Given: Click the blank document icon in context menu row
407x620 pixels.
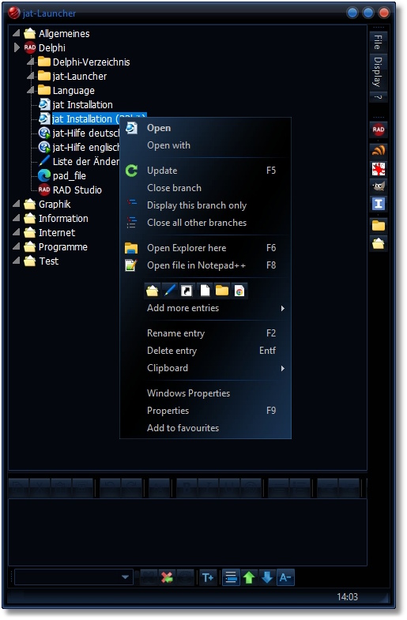Looking at the screenshot, I should 205,291.
